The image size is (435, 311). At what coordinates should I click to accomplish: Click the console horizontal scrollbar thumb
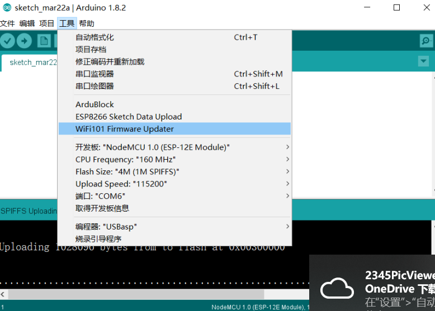point(136,294)
